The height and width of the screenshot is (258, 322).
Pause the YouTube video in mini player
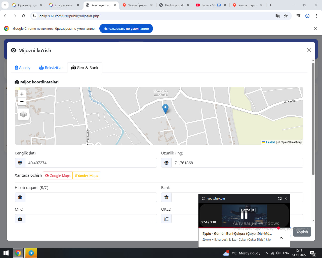244,215
